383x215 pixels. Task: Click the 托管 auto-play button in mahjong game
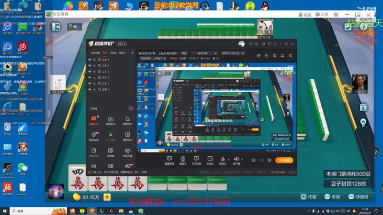click(308, 197)
